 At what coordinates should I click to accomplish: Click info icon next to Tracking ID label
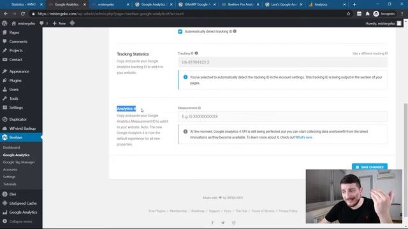(x=196, y=53)
